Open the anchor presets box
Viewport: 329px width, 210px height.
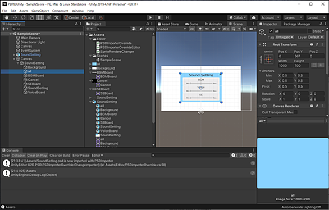coord(268,60)
